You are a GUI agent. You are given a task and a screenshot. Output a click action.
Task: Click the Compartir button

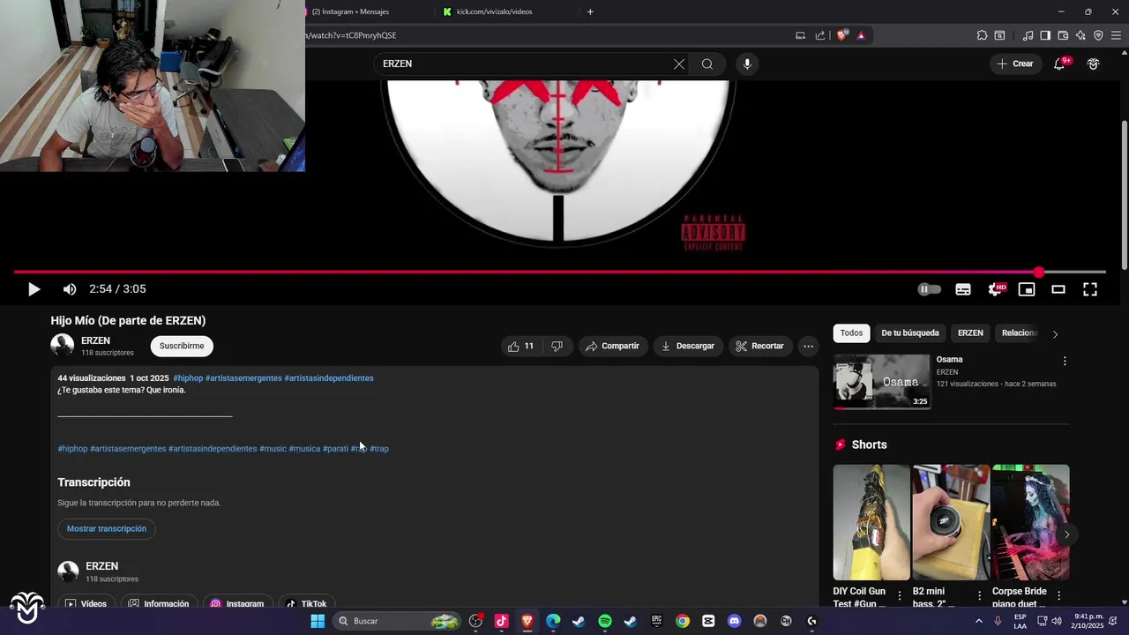612,346
